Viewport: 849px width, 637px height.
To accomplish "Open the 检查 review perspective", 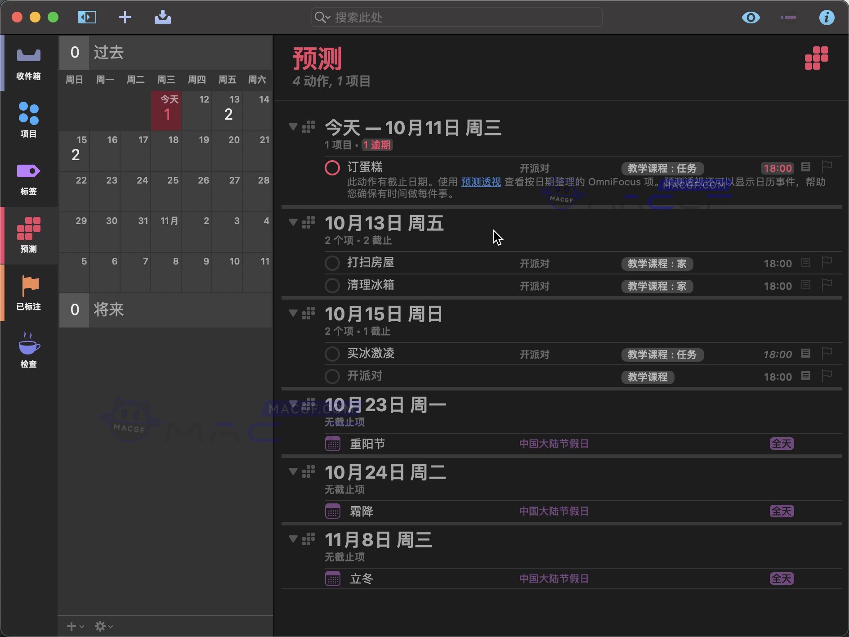I will (x=28, y=350).
